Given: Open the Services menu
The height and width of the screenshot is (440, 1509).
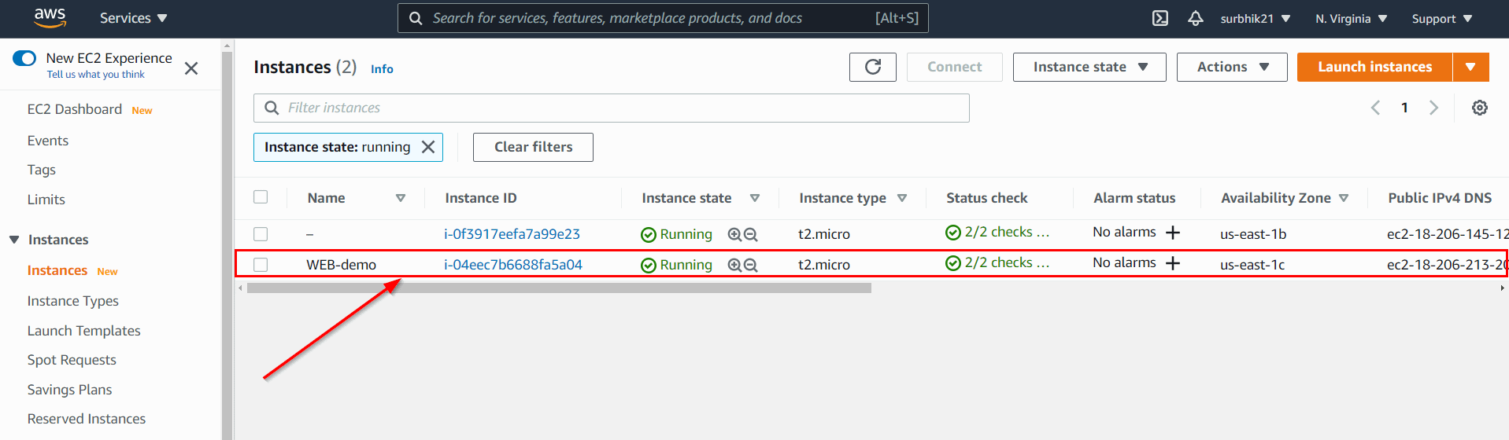Looking at the screenshot, I should (133, 18).
